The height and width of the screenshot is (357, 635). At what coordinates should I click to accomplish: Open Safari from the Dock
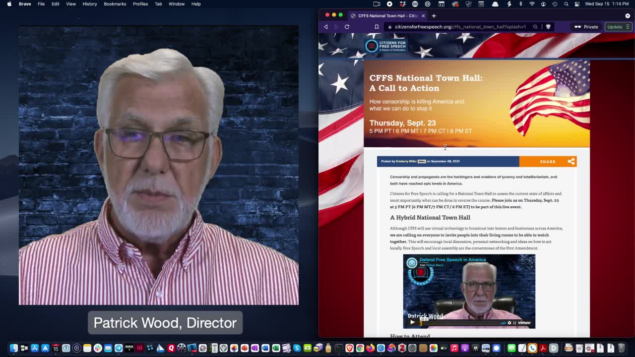coord(381,348)
